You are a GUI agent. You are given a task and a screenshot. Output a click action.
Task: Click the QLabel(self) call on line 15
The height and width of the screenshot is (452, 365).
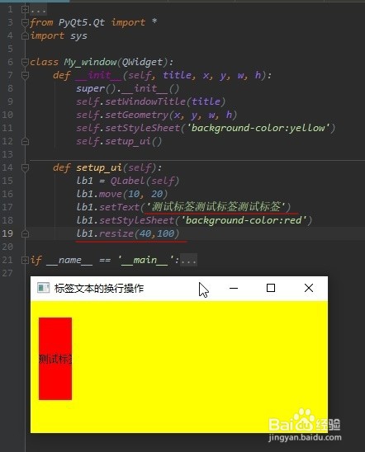click(145, 181)
